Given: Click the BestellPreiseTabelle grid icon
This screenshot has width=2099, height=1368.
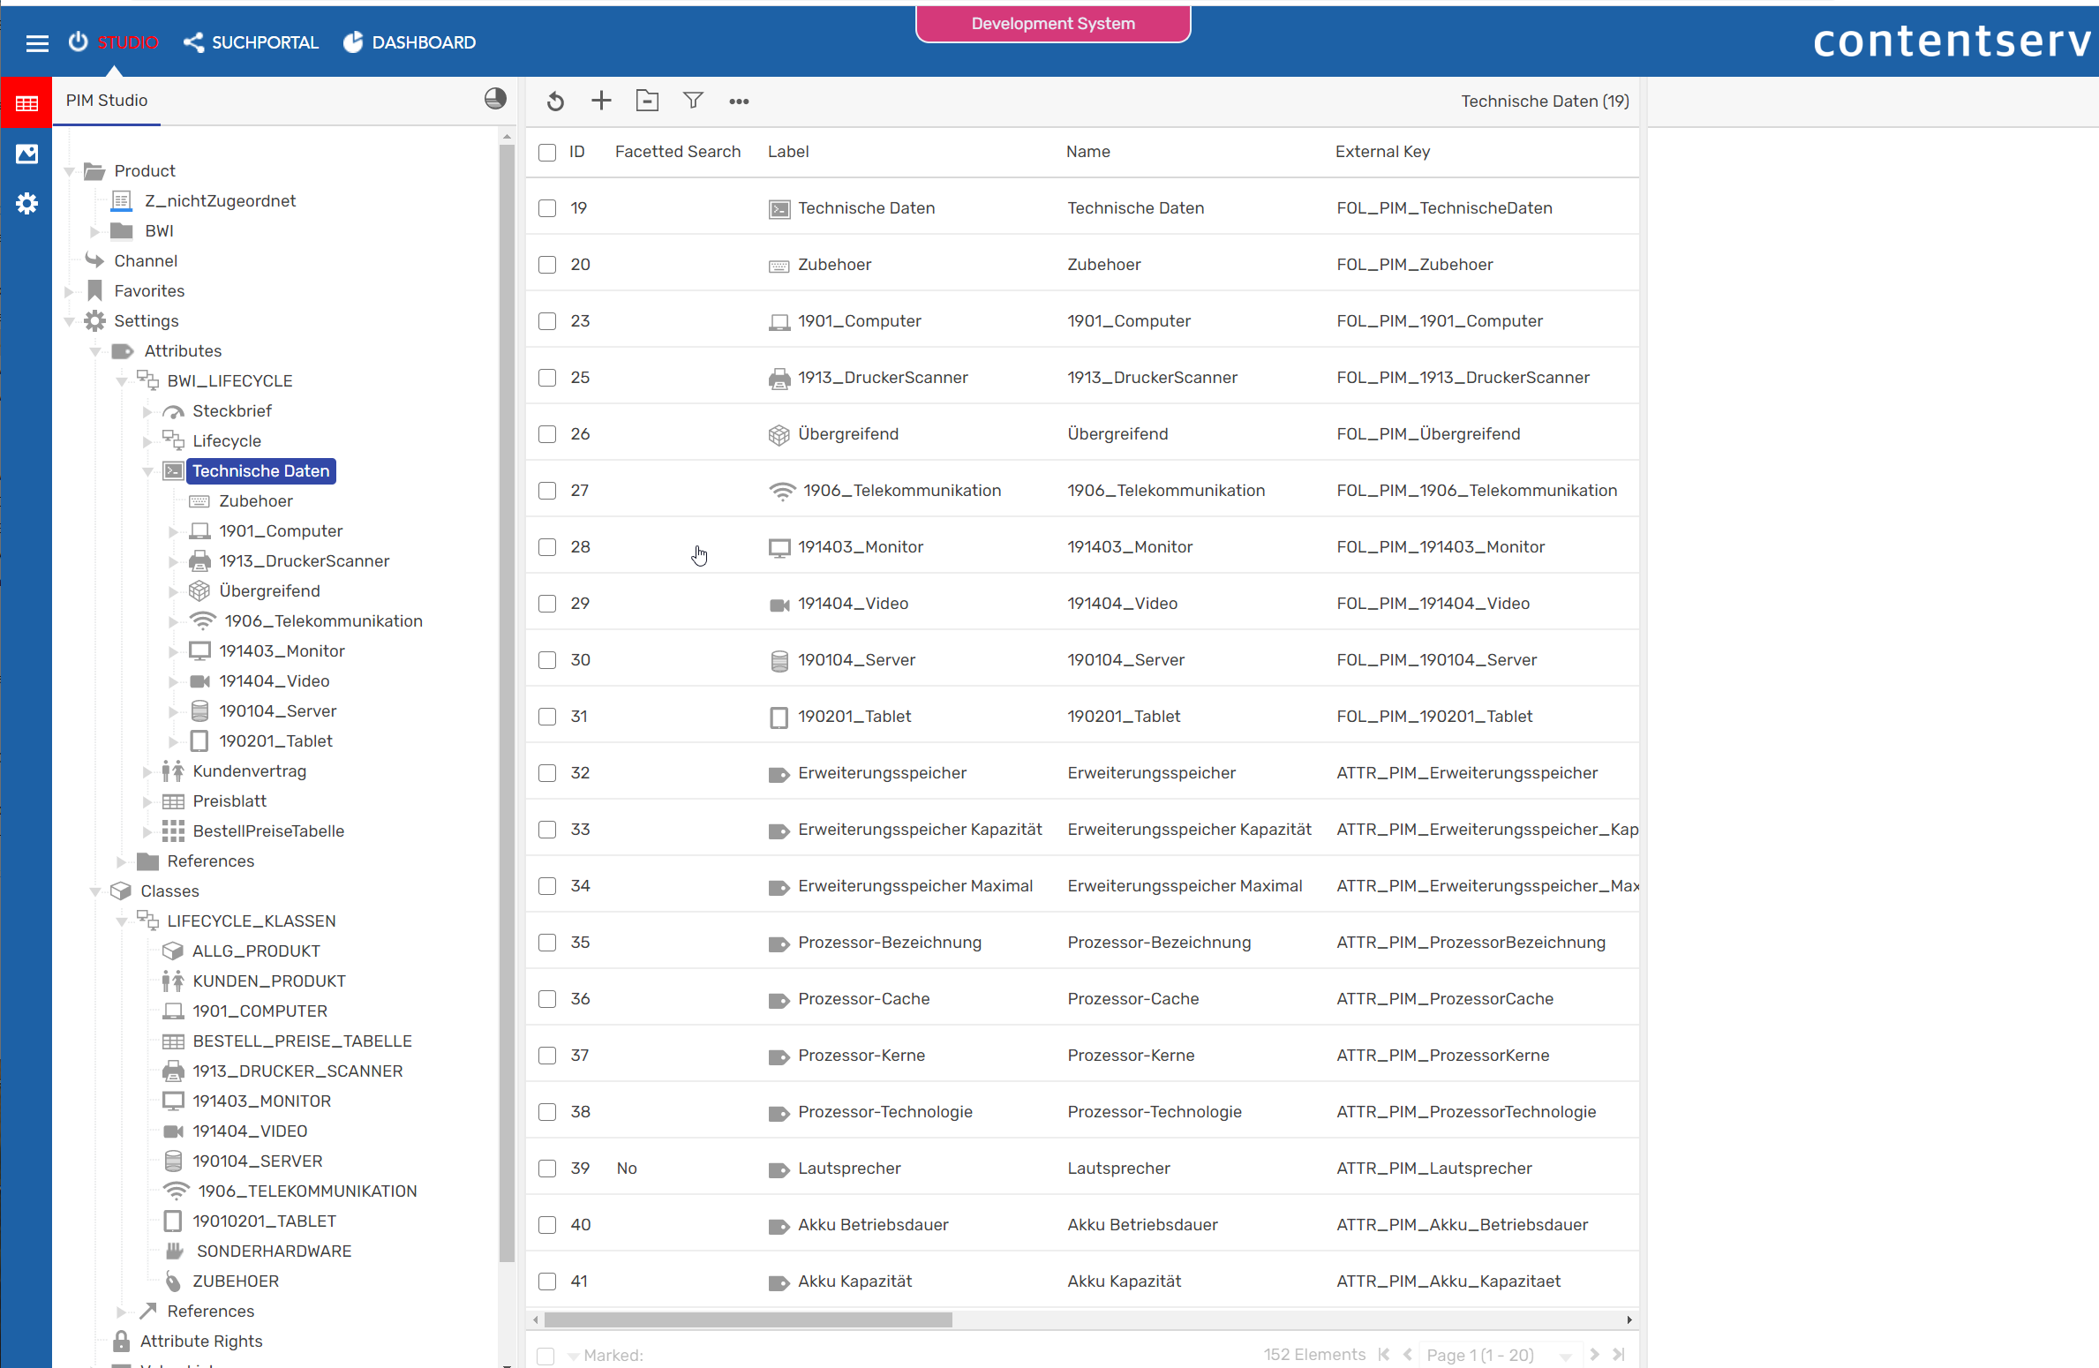Looking at the screenshot, I should [x=173, y=831].
